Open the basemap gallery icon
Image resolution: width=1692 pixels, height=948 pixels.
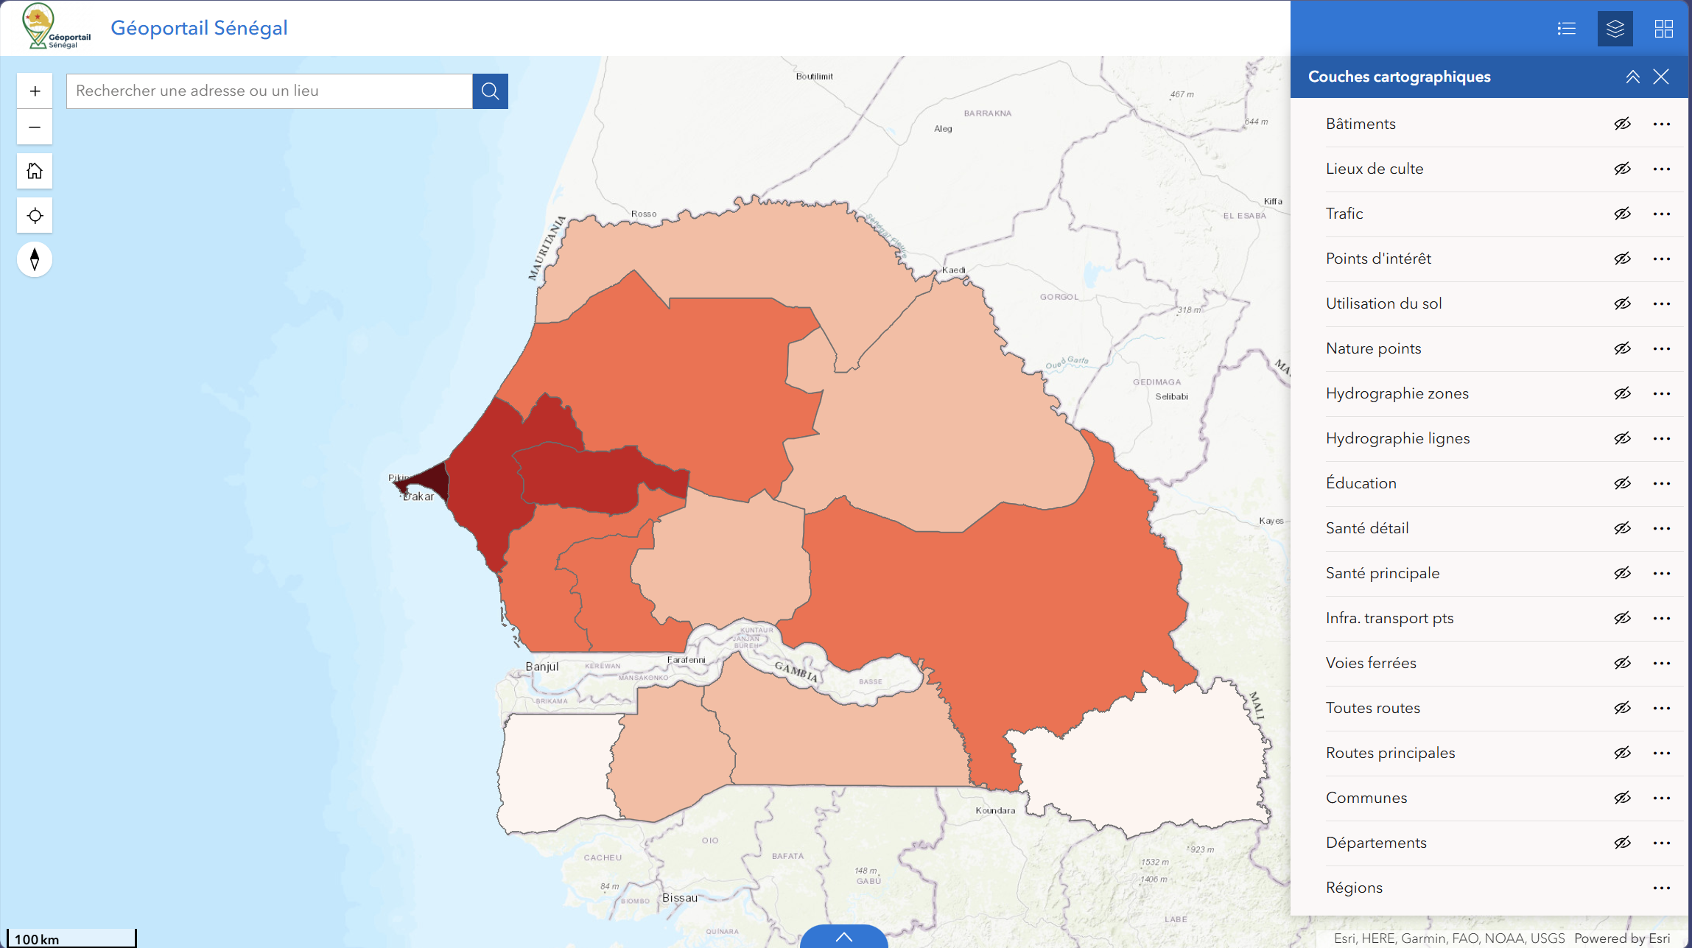click(x=1663, y=28)
